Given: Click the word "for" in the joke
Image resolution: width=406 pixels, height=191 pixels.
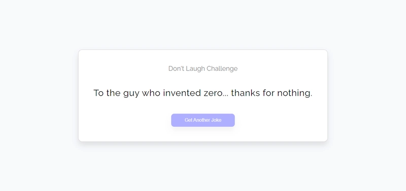Looking at the screenshot, I should click(269, 93).
